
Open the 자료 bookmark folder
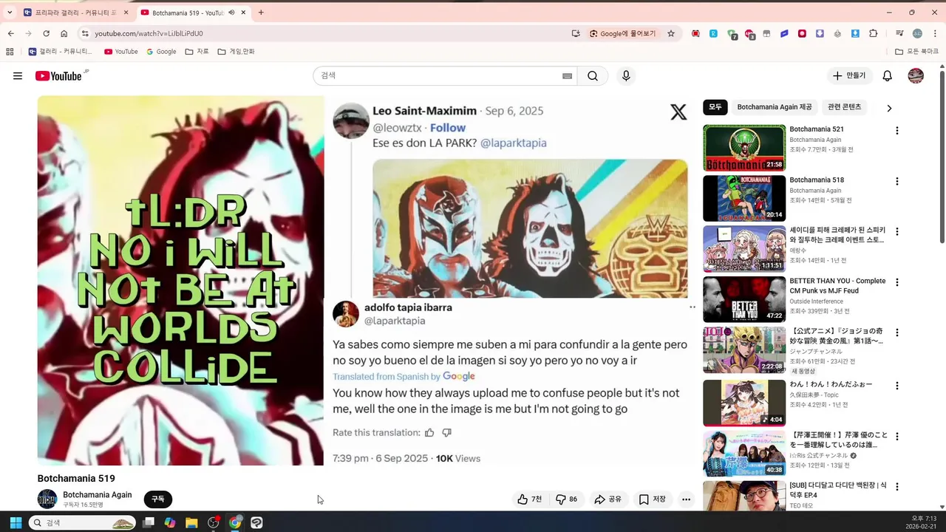point(197,52)
